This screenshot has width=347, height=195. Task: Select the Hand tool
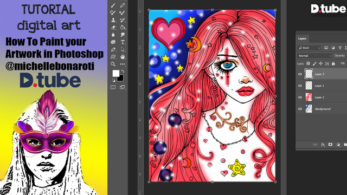point(123,57)
